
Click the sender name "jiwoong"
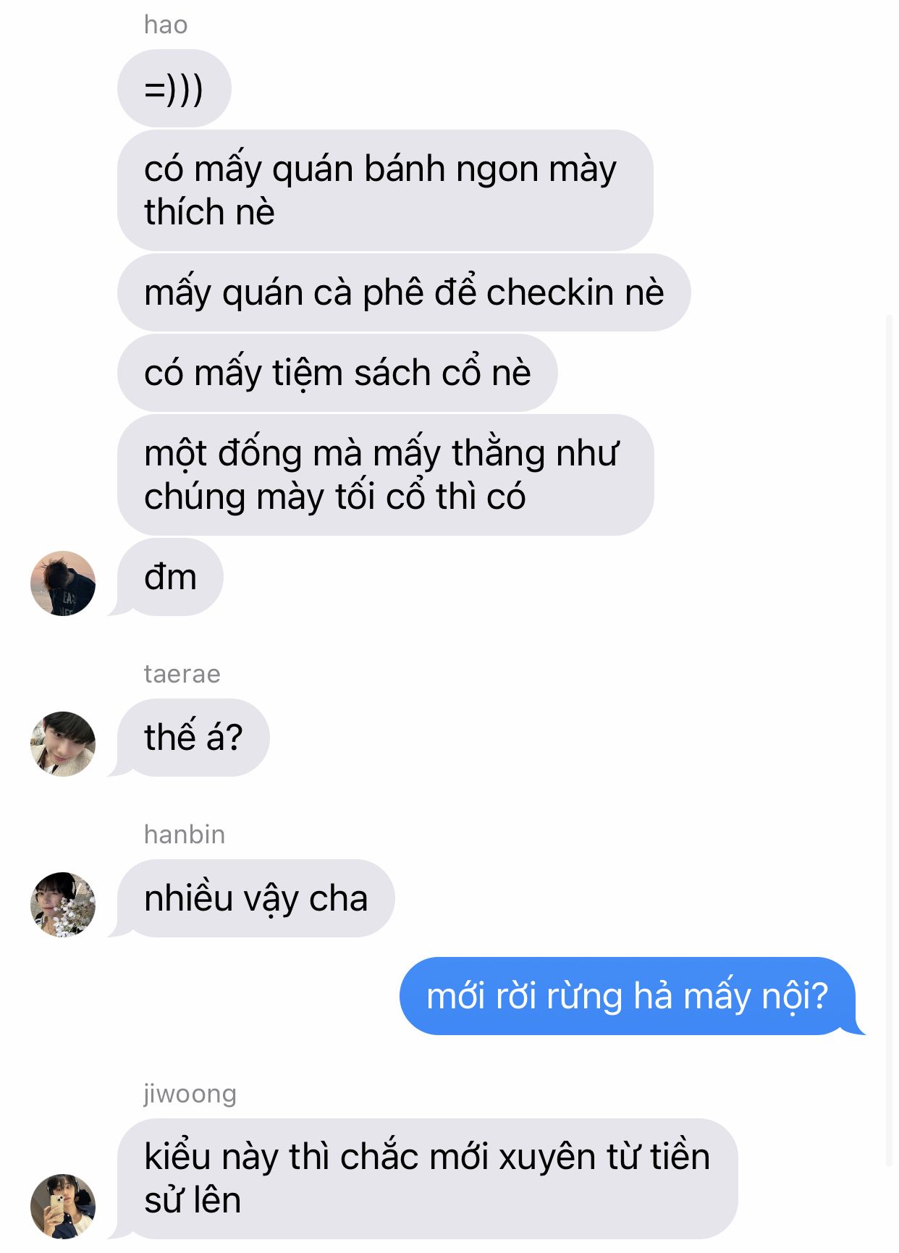pos(190,1094)
